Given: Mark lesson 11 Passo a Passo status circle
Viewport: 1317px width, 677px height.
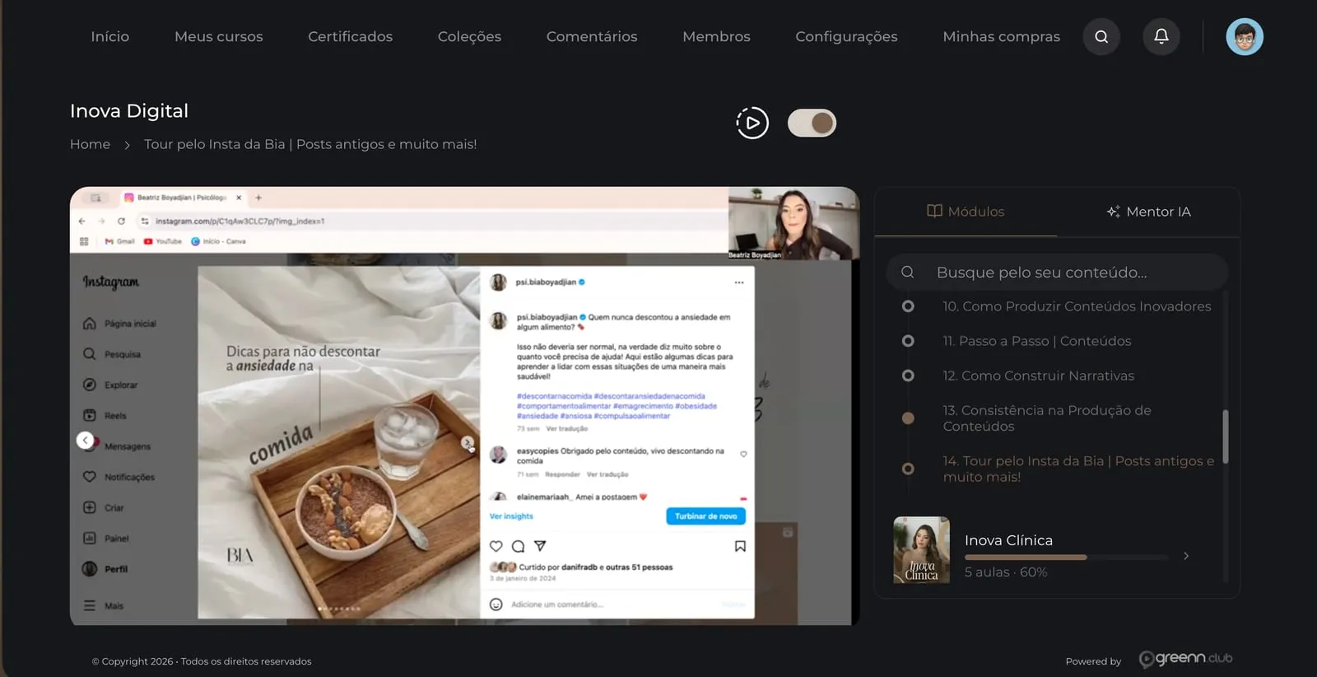Looking at the screenshot, I should (x=908, y=341).
